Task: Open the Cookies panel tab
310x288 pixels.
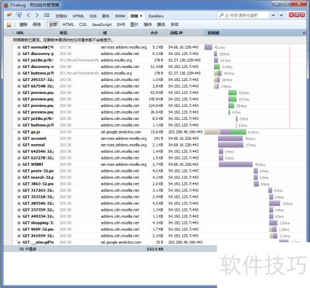Action: (x=156, y=16)
